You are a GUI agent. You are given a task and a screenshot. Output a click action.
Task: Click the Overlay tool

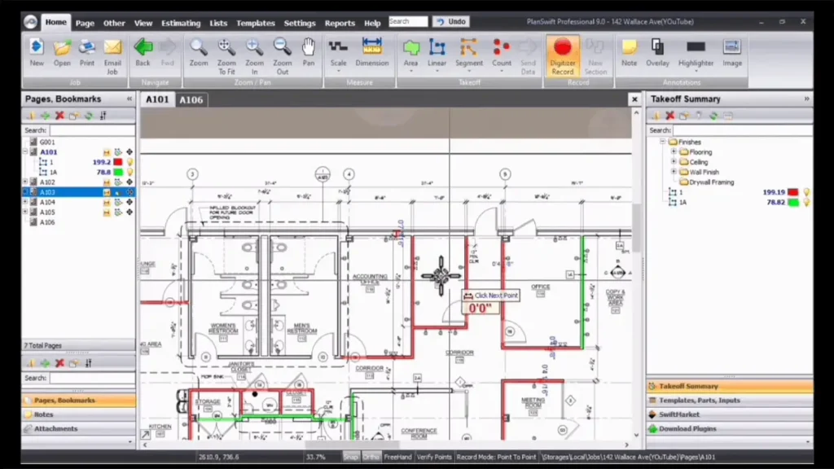coord(657,53)
